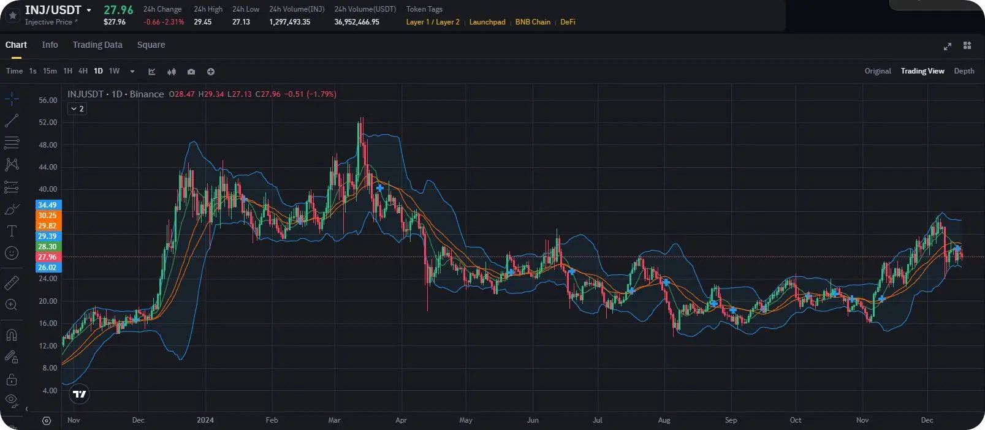Set interval to 1H

[x=67, y=71]
